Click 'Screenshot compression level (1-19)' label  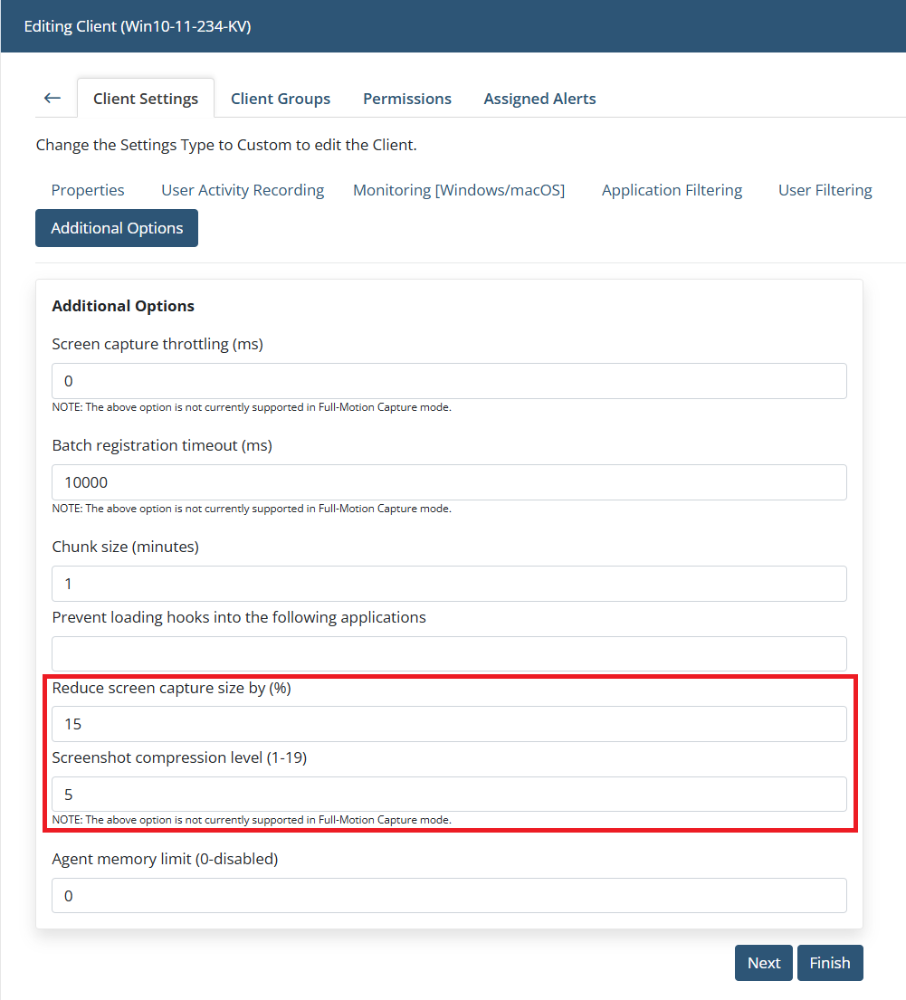click(x=179, y=757)
